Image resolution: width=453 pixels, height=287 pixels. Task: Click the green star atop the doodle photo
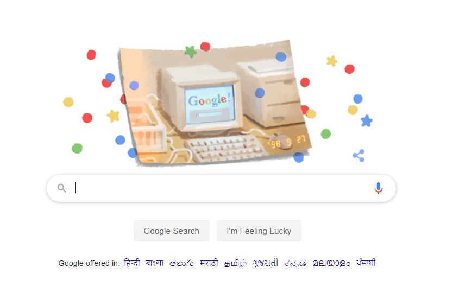(191, 52)
